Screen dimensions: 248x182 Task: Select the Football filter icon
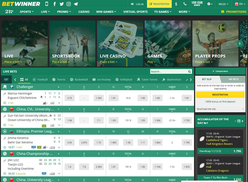click(x=34, y=79)
